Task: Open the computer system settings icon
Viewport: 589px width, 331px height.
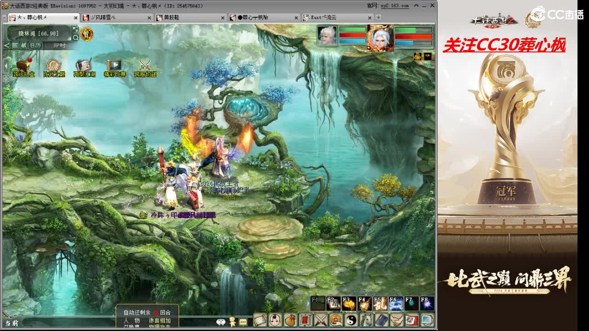Action: point(427,320)
